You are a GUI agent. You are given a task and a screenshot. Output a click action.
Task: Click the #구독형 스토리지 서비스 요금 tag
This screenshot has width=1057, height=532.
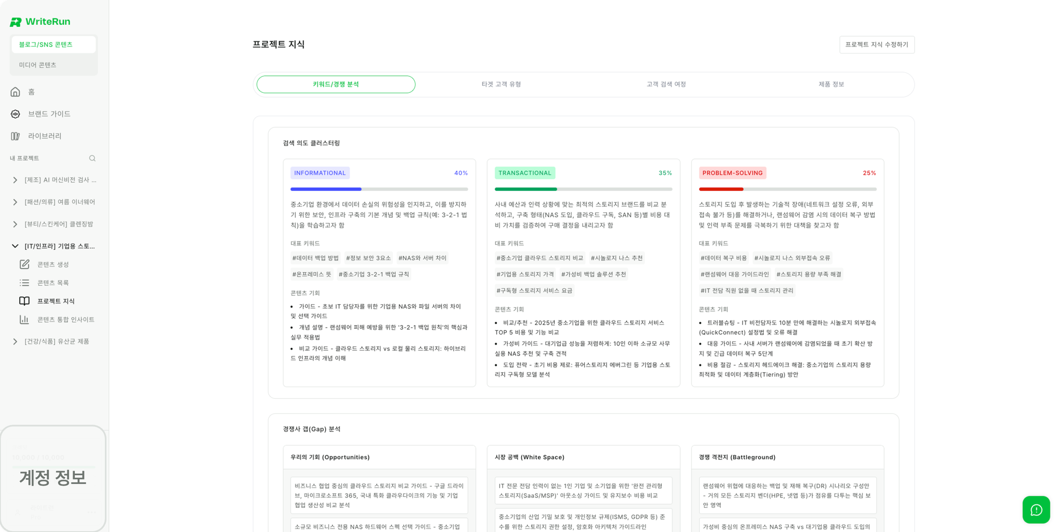(534, 291)
